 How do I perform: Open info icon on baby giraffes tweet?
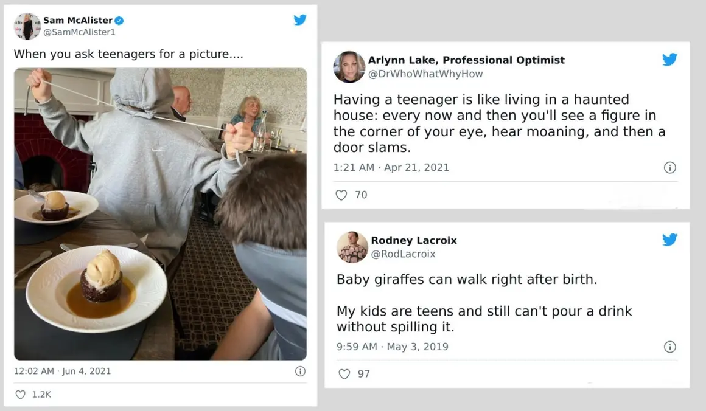click(669, 347)
